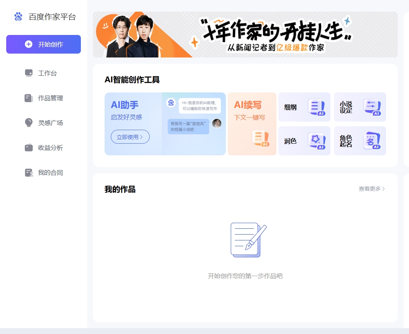Click the 启发好灵感 subtitle

(126, 117)
